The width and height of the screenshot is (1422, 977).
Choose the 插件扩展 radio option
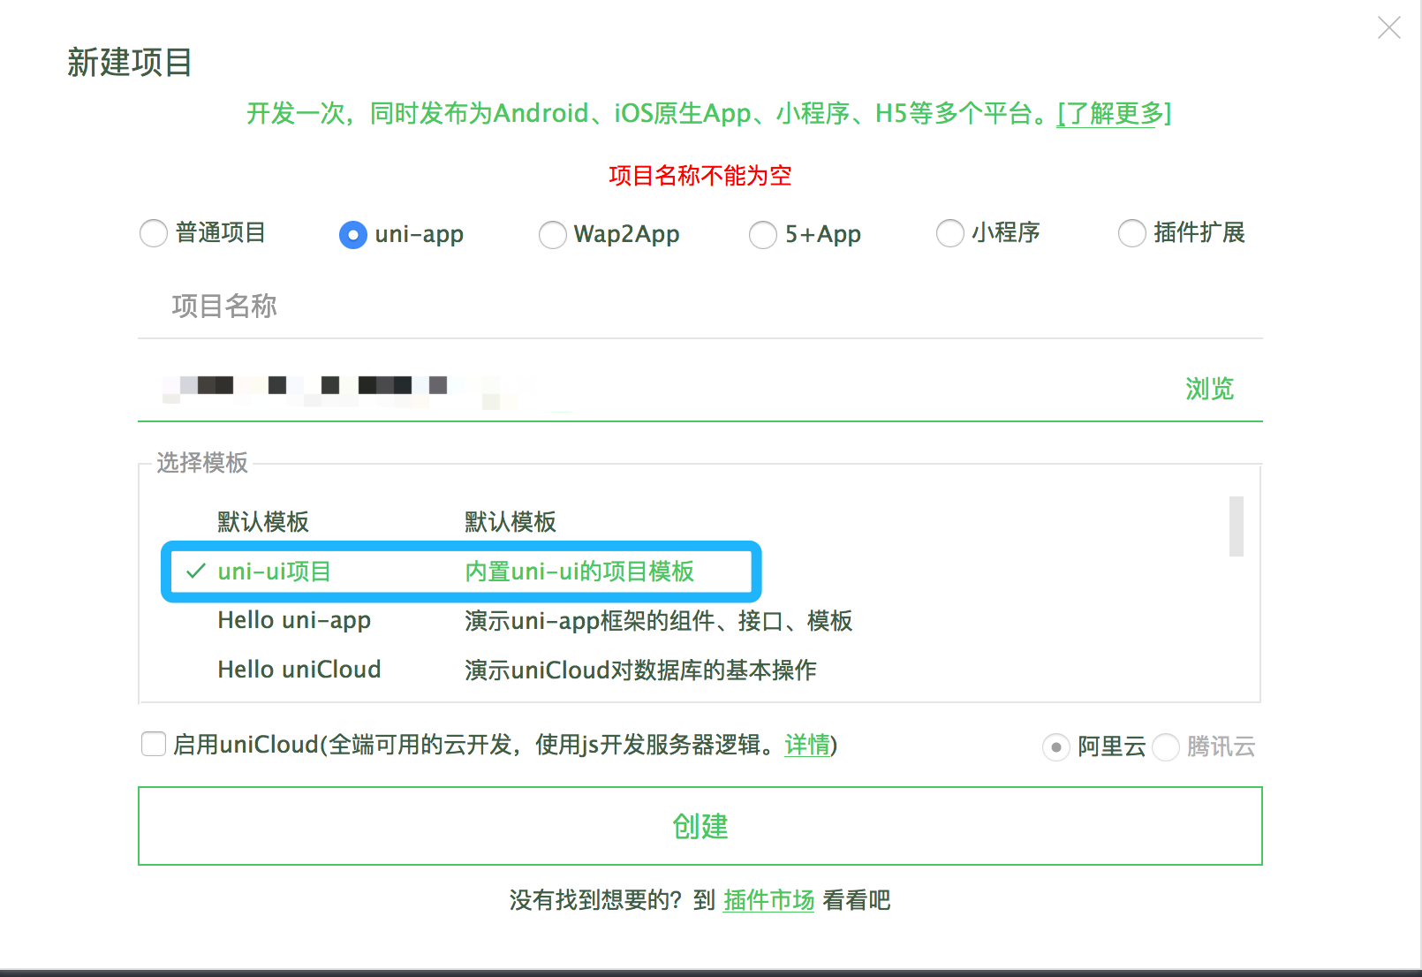1132,233
